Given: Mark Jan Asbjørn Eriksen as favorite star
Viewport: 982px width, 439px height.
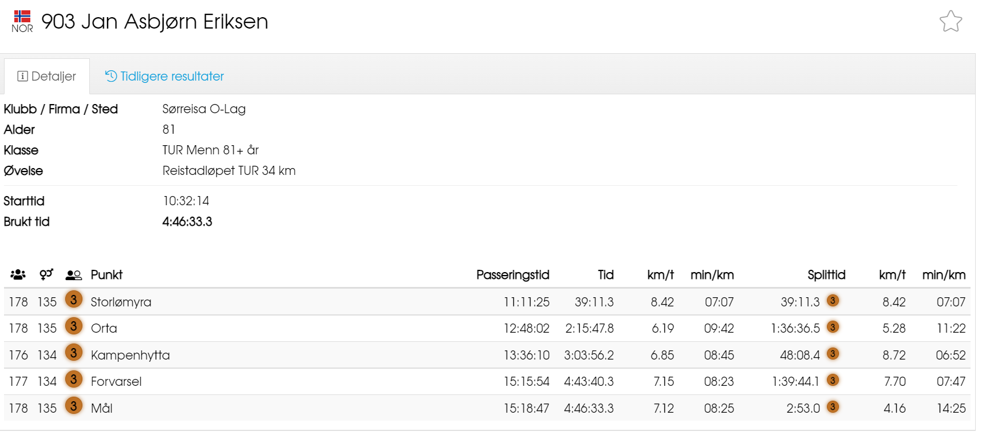Looking at the screenshot, I should (x=951, y=21).
